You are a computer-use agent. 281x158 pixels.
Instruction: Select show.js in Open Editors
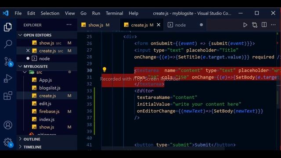click(47, 43)
